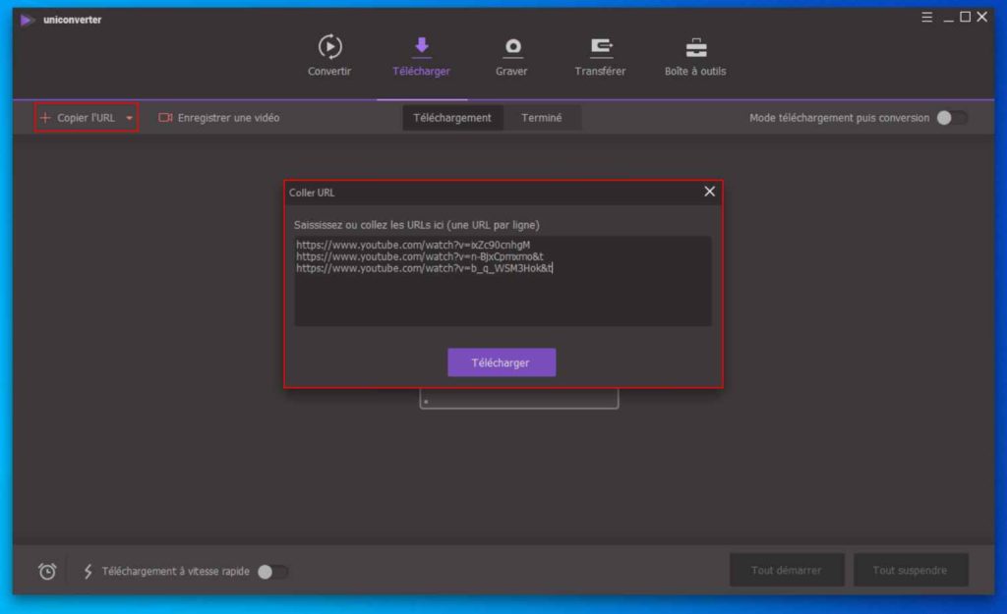Click the uniconverter logo icon
Screen dimensions: 1007x614
pyautogui.click(x=27, y=20)
